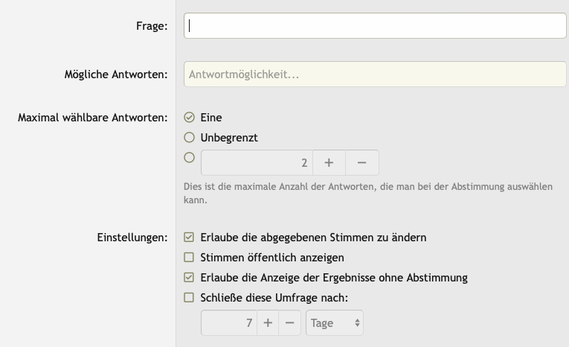Select the 'Unbegrenzt' radio button

[189, 138]
